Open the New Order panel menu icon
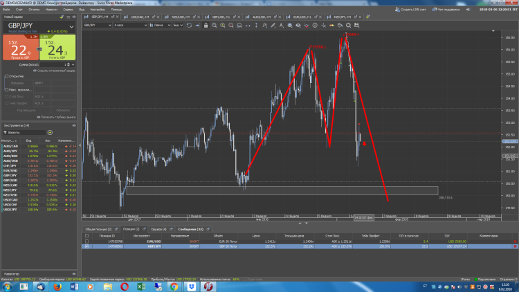 [69, 17]
